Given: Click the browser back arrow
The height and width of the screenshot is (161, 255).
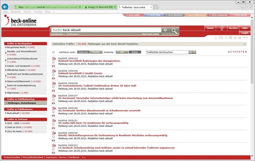Looking at the screenshot, I should (5, 7).
